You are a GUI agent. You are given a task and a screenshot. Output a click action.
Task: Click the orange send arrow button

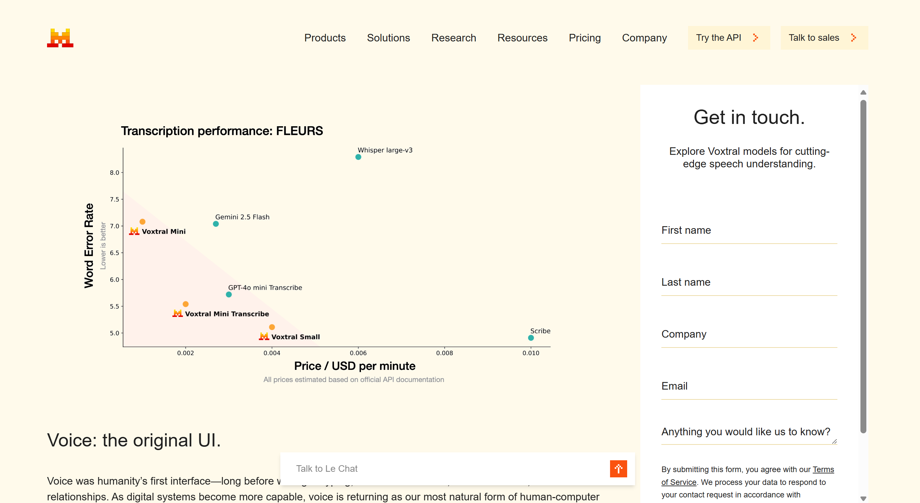point(618,469)
